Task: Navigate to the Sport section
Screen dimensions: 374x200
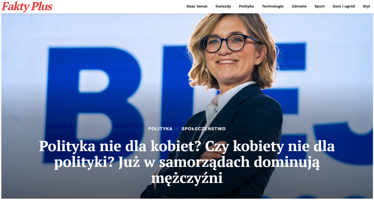Action: (x=319, y=6)
